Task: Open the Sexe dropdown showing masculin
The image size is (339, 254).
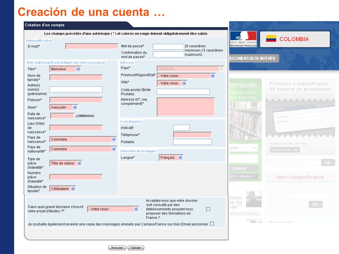Action: click(x=64, y=107)
